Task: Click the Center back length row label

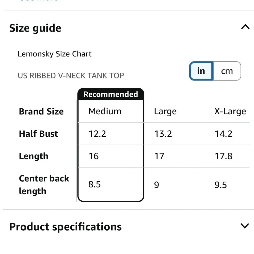Action: tap(44, 185)
